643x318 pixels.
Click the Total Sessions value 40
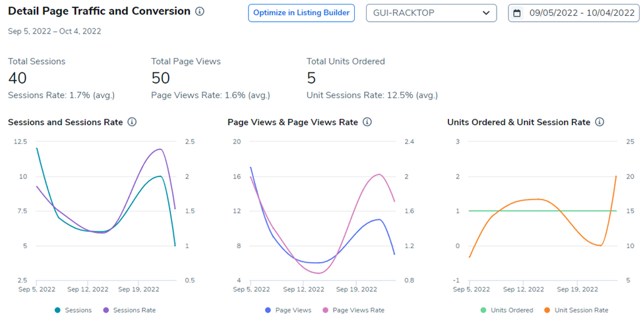18,78
